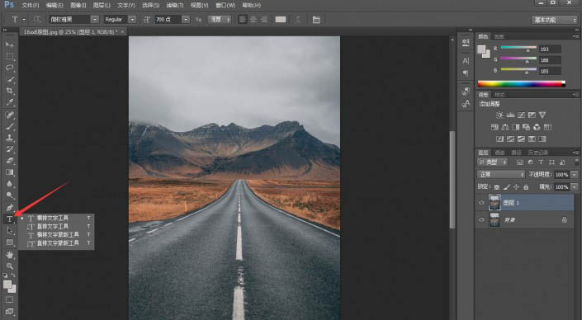Select the Path Selection tool
The width and height of the screenshot is (582, 320).
pyautogui.click(x=10, y=231)
